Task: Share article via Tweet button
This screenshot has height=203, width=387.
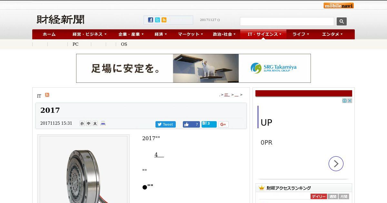Action: coord(165,124)
